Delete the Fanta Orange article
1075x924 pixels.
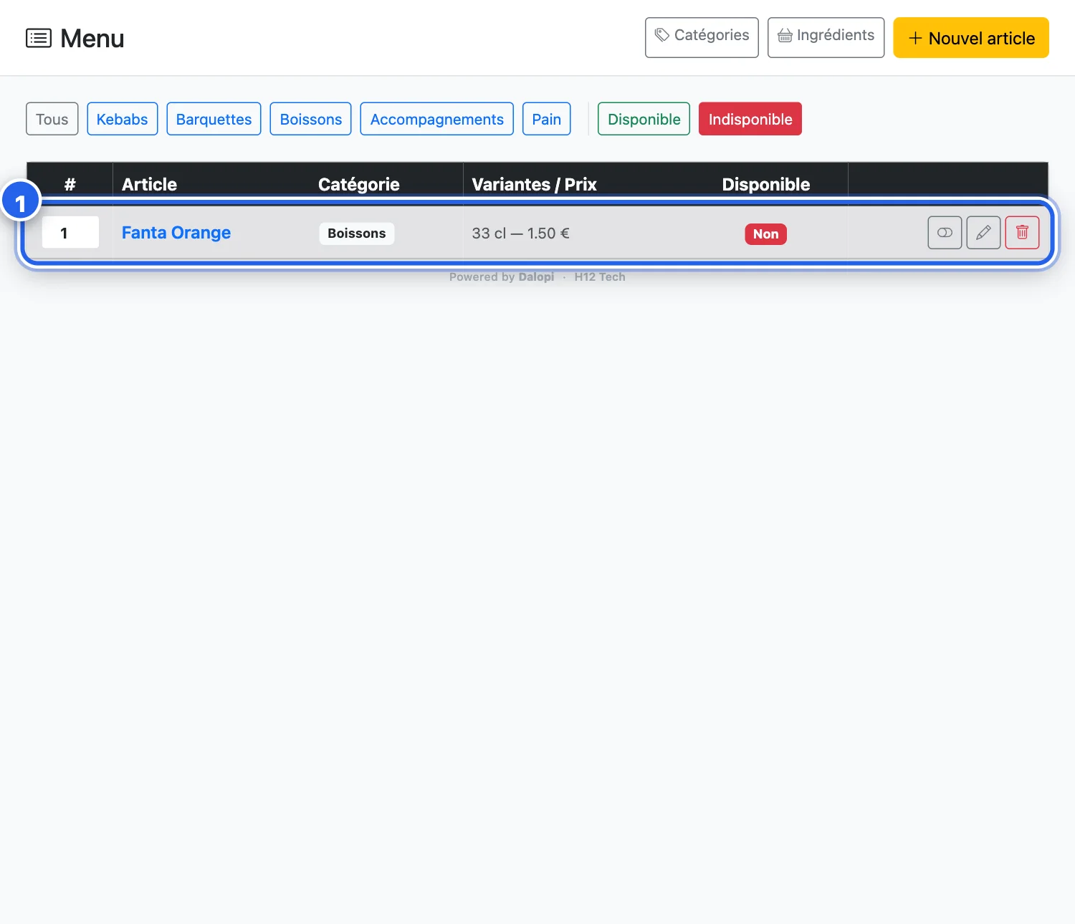(1022, 233)
